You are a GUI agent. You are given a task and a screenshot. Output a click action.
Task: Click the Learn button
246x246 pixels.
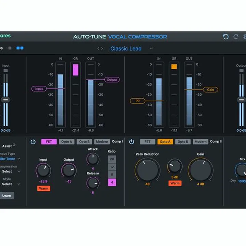coord(6,196)
